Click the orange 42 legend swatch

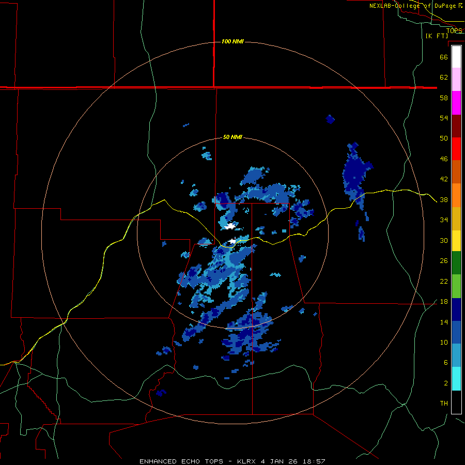click(456, 195)
